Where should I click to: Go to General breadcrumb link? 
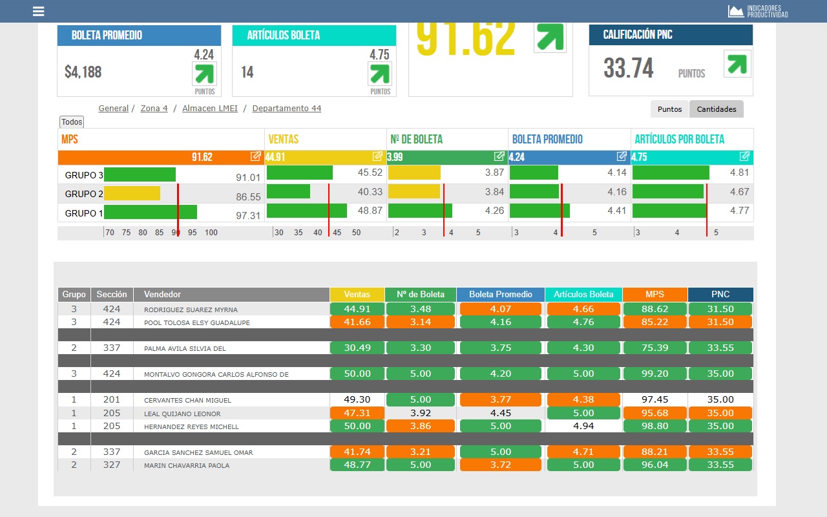(x=113, y=109)
